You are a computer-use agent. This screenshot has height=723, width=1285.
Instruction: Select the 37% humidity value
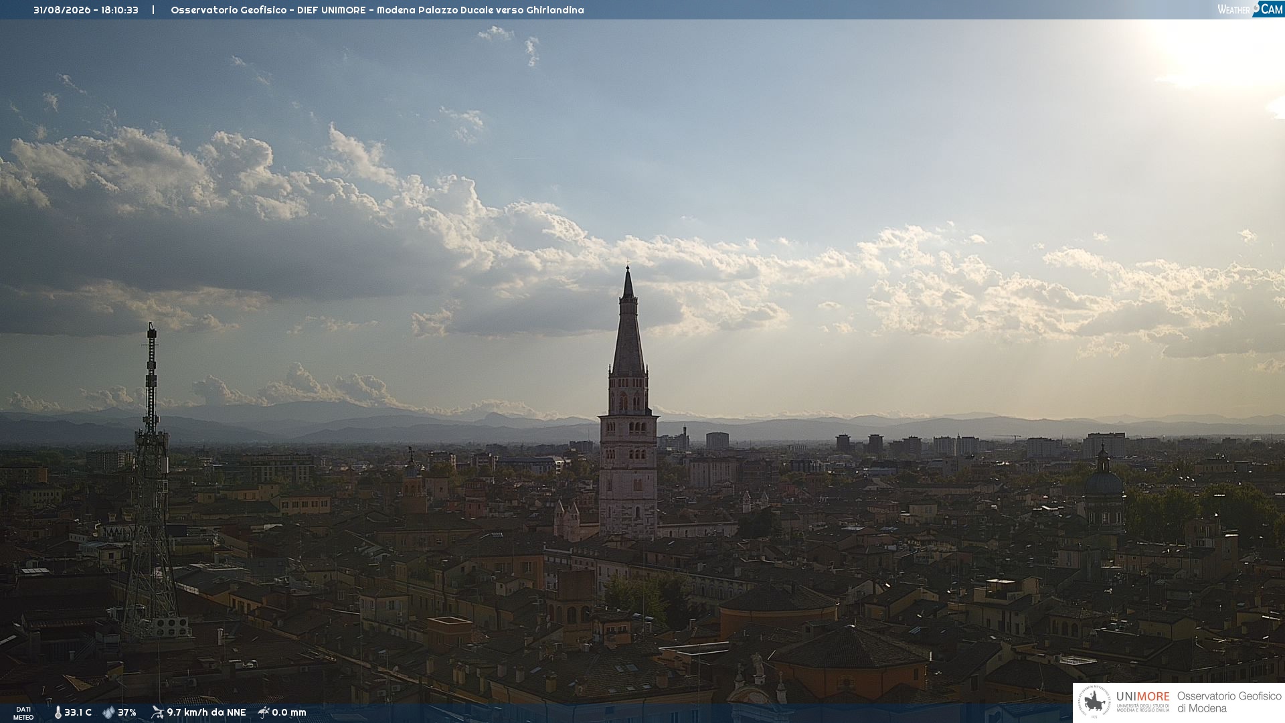[x=127, y=712]
